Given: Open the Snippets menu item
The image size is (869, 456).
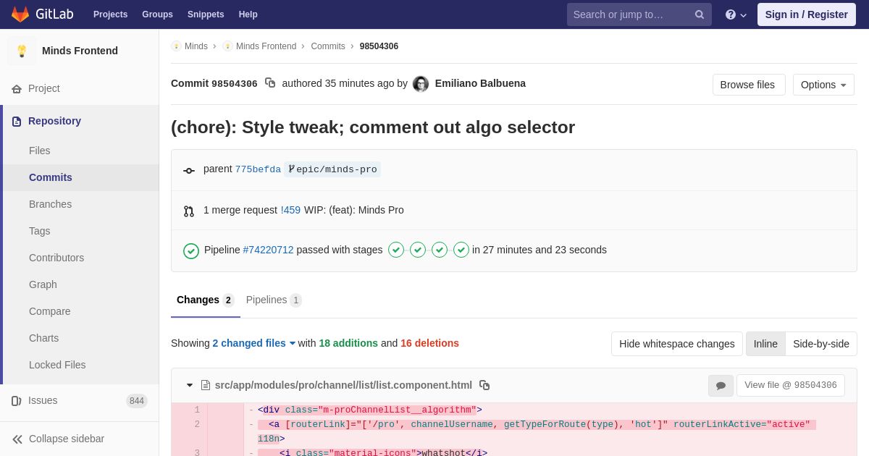Looking at the screenshot, I should pos(206,14).
